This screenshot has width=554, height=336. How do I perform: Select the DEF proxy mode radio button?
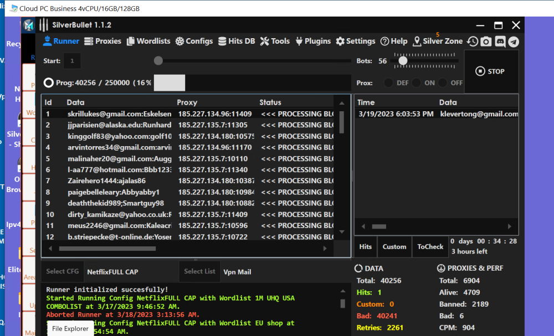coord(388,83)
